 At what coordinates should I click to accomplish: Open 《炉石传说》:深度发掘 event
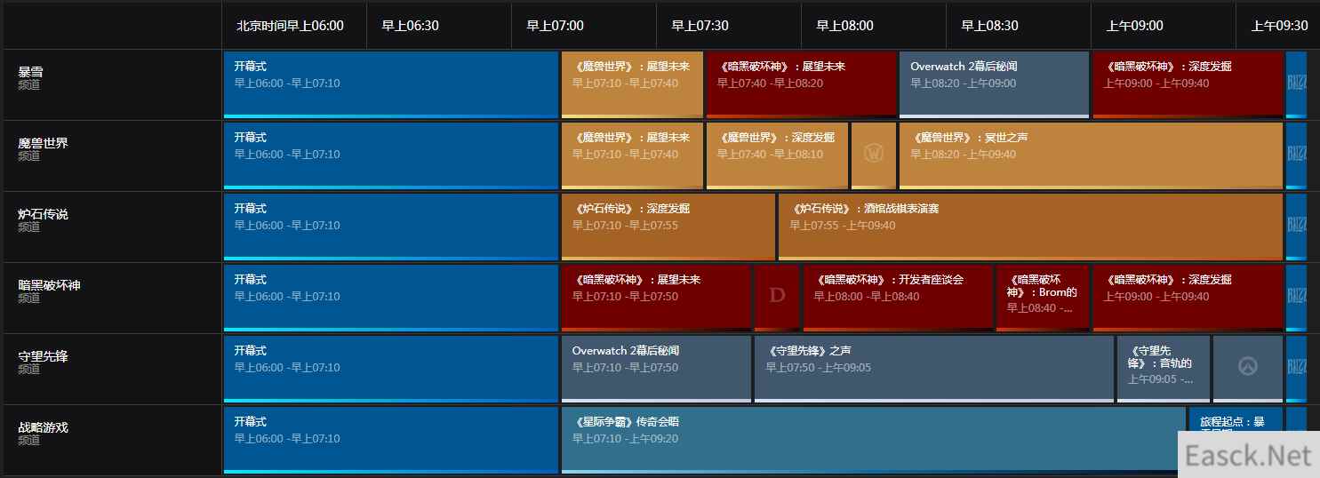point(668,227)
